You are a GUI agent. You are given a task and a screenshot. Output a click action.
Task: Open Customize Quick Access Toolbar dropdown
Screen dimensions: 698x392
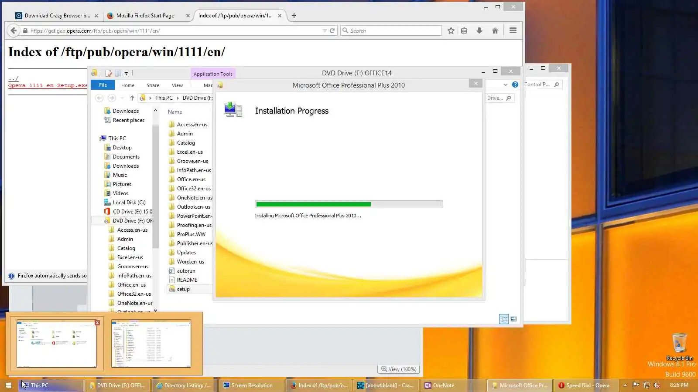[x=126, y=74]
